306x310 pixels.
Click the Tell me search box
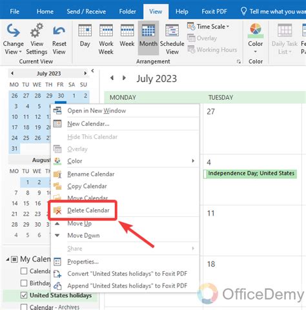tap(273, 12)
